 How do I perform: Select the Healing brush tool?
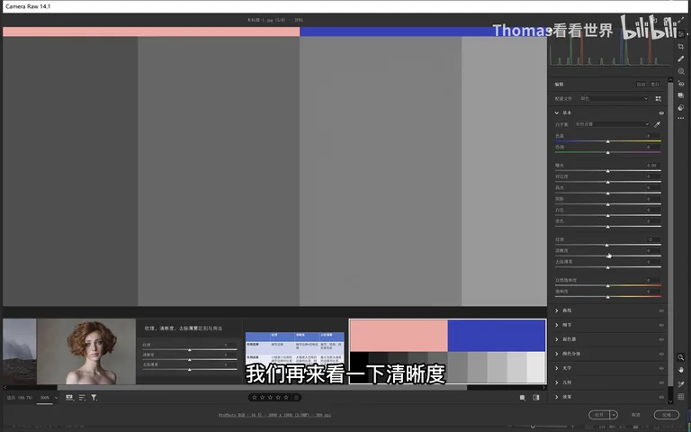tap(681, 58)
